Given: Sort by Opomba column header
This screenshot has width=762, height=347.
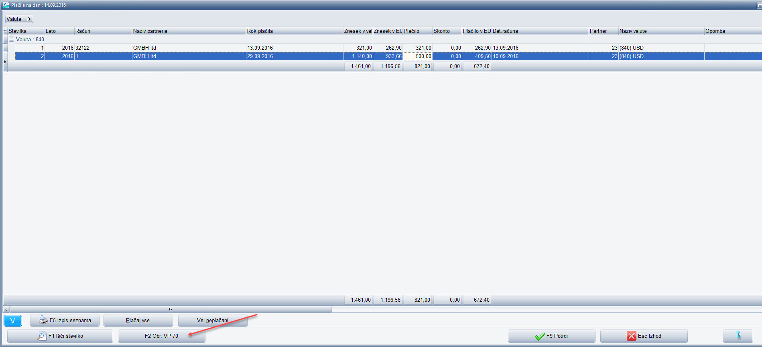Looking at the screenshot, I should [x=733, y=31].
